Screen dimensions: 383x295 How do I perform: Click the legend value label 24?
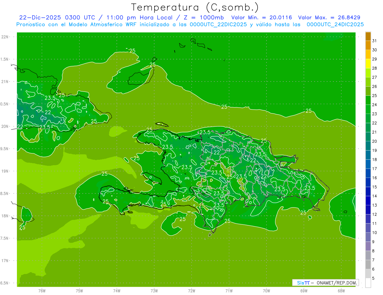pos(375,105)
